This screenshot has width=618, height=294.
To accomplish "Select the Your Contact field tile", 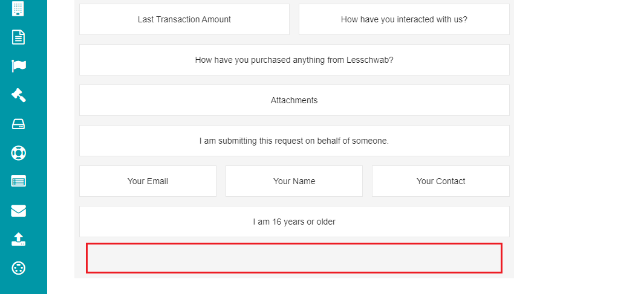I will 441,181.
